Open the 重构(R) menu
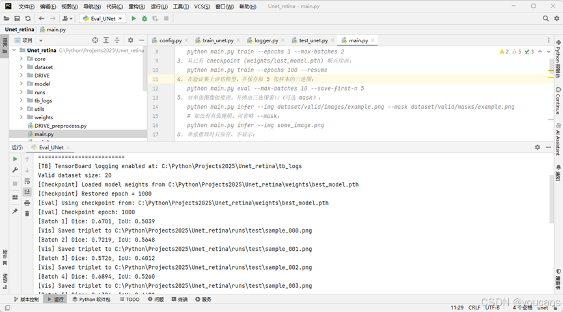The image size is (563, 312). pyautogui.click(x=137, y=7)
